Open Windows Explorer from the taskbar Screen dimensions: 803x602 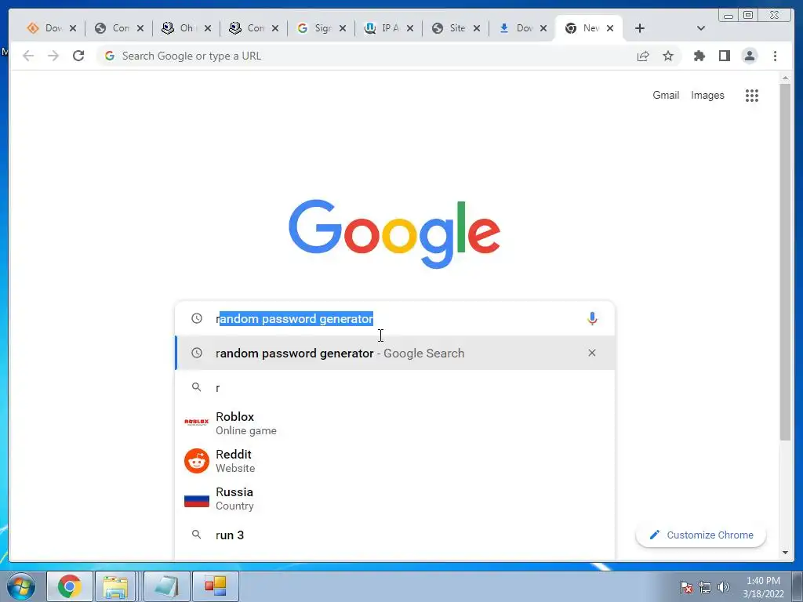click(x=116, y=586)
